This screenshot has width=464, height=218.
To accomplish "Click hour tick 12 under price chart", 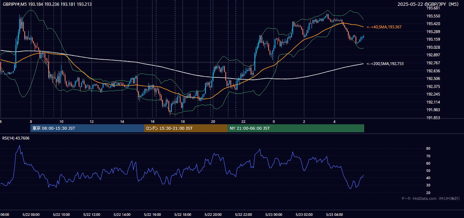I will tap(92, 121).
